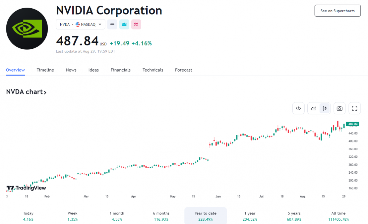Take a chart snapshot with camera icon
The width and height of the screenshot is (368, 224).
tap(339, 108)
